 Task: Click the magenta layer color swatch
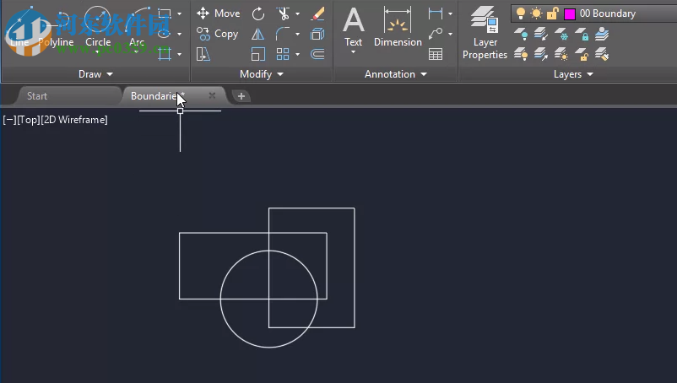point(570,13)
